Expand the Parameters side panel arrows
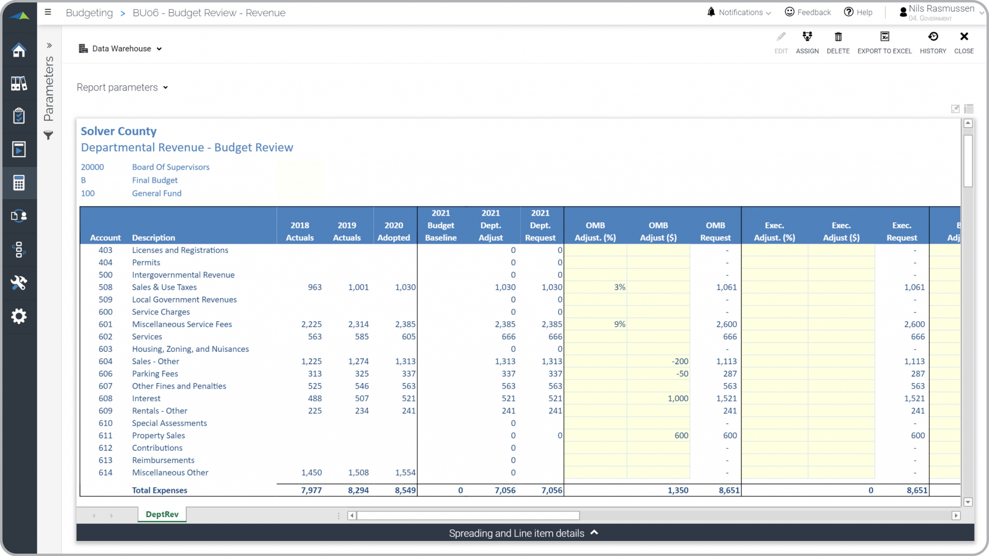 [x=49, y=45]
